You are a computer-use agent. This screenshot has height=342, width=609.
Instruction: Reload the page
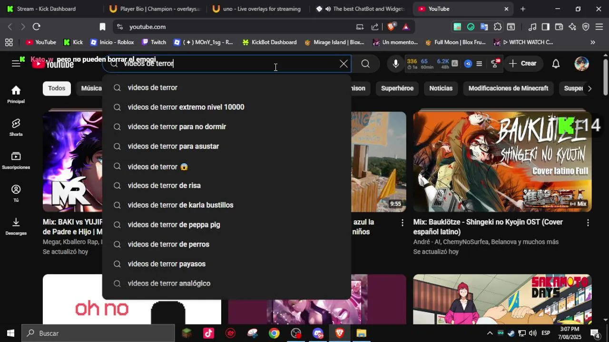[36, 27]
